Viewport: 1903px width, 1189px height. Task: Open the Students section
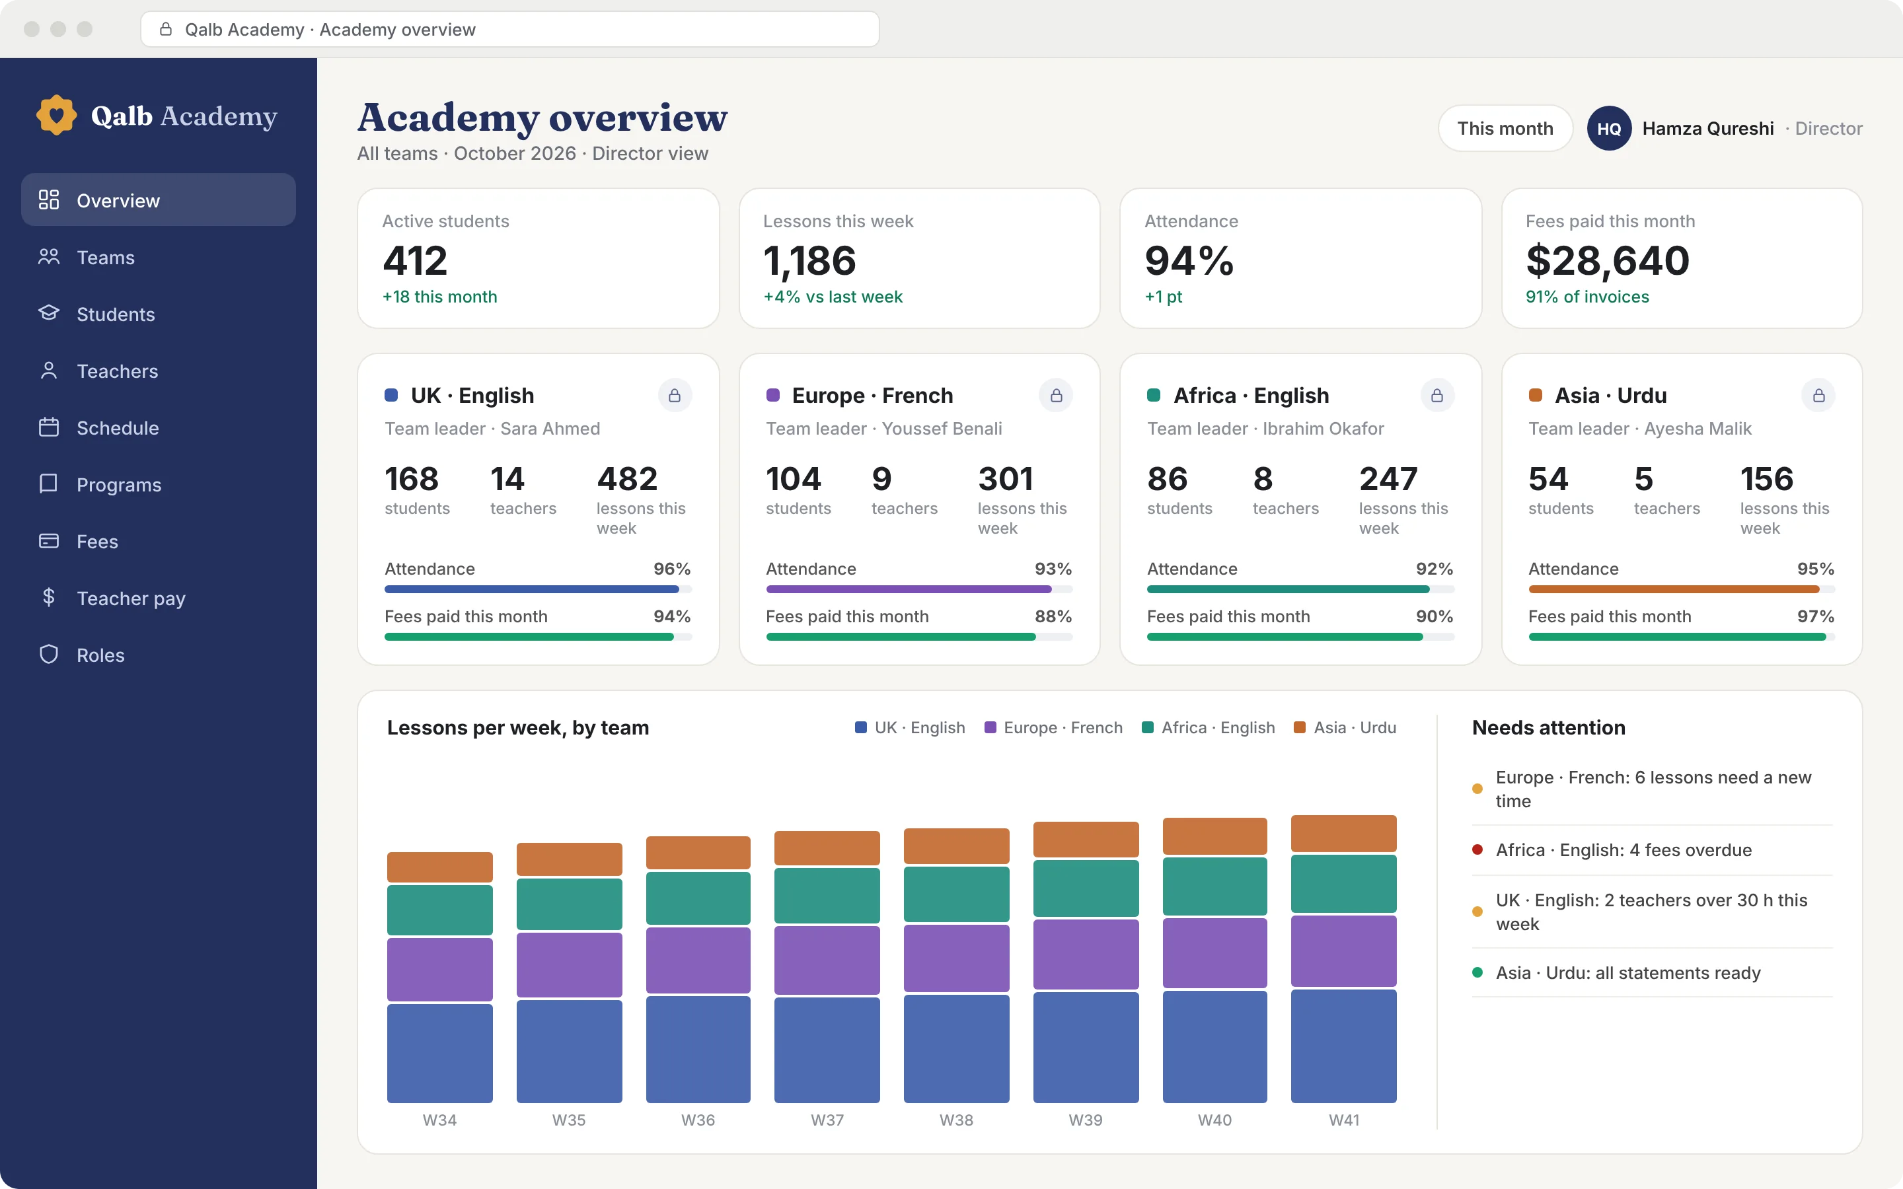tap(158, 314)
